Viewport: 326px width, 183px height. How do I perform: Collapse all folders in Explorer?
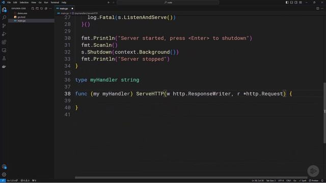pos(46,9)
